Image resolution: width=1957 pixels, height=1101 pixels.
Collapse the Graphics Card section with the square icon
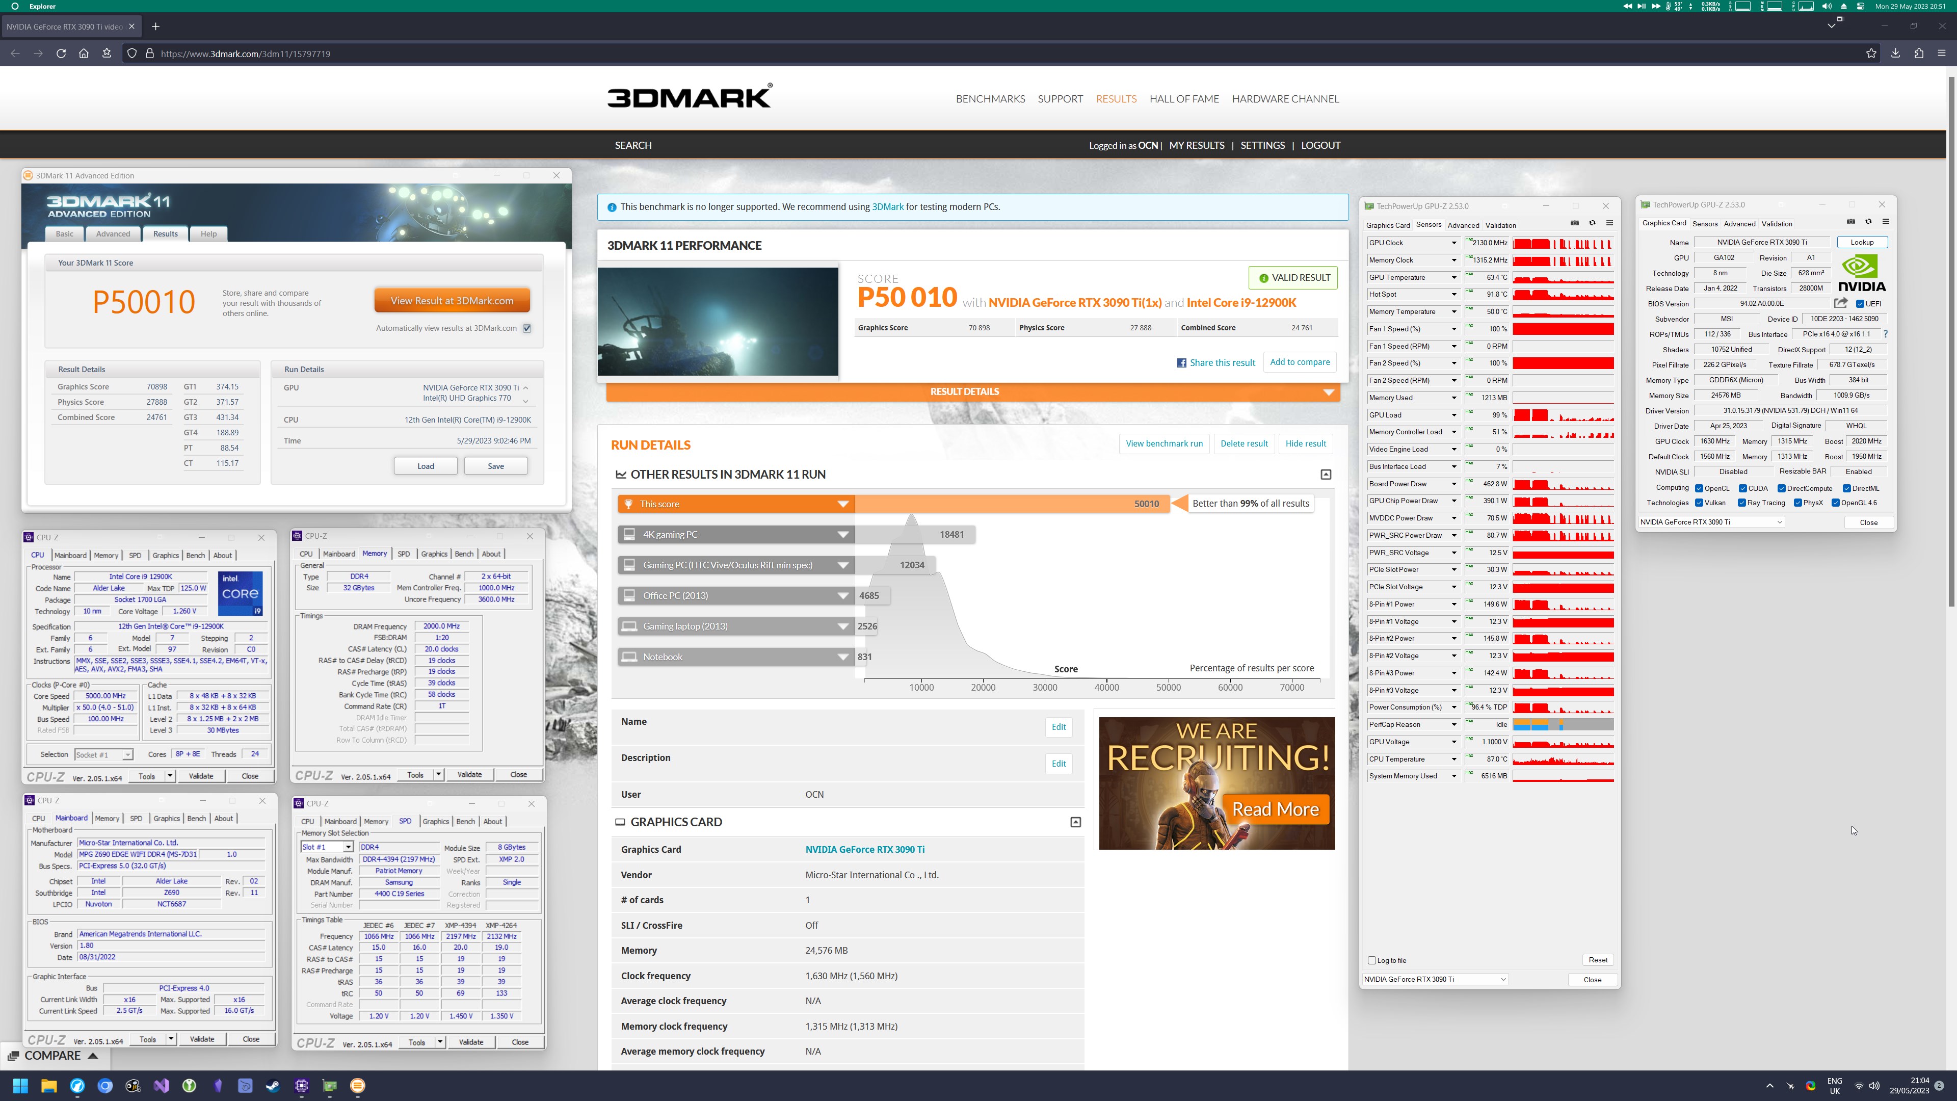click(x=1076, y=822)
